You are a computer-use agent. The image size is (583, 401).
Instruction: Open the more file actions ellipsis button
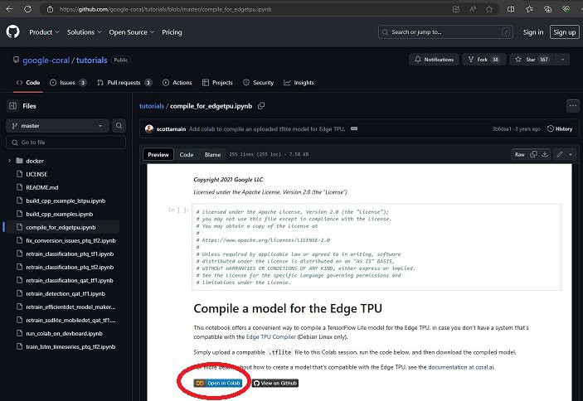pos(572,106)
